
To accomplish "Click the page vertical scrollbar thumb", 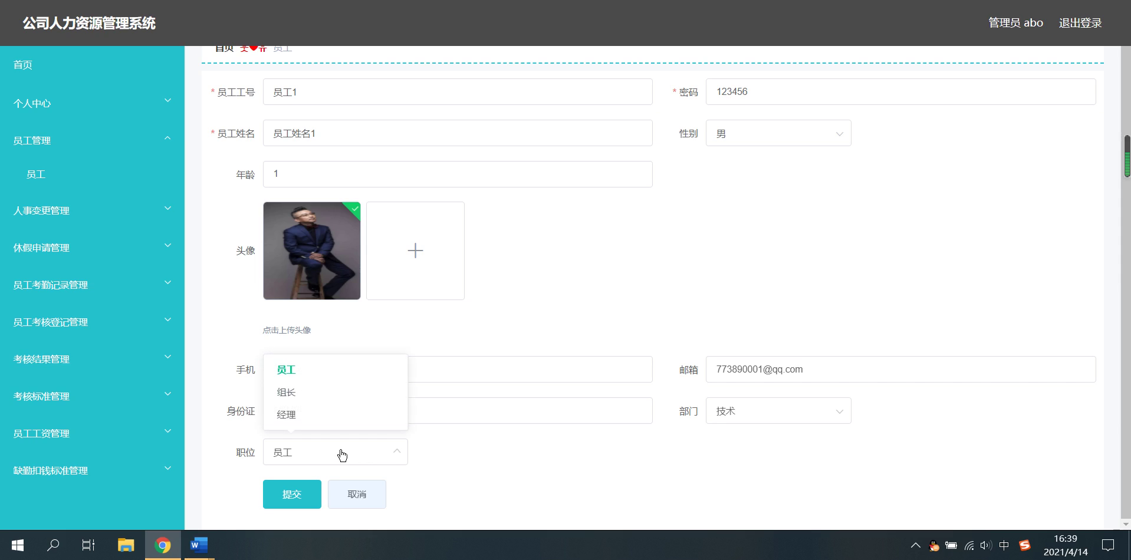I will point(1127,156).
